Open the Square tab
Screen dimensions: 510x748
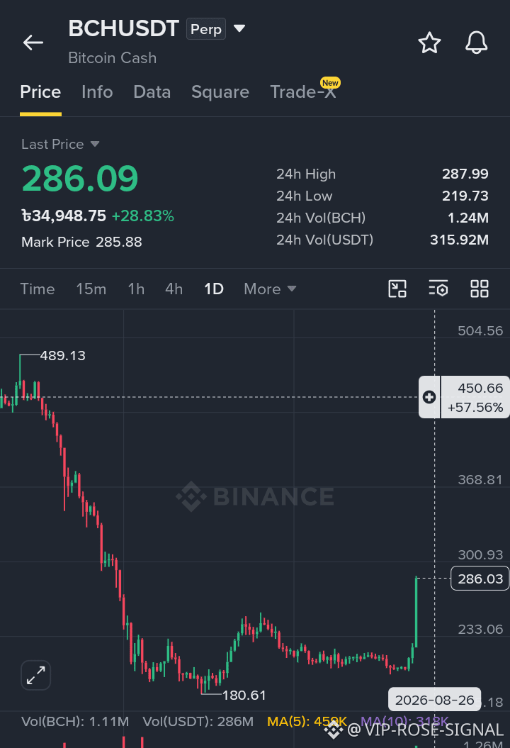[220, 91]
